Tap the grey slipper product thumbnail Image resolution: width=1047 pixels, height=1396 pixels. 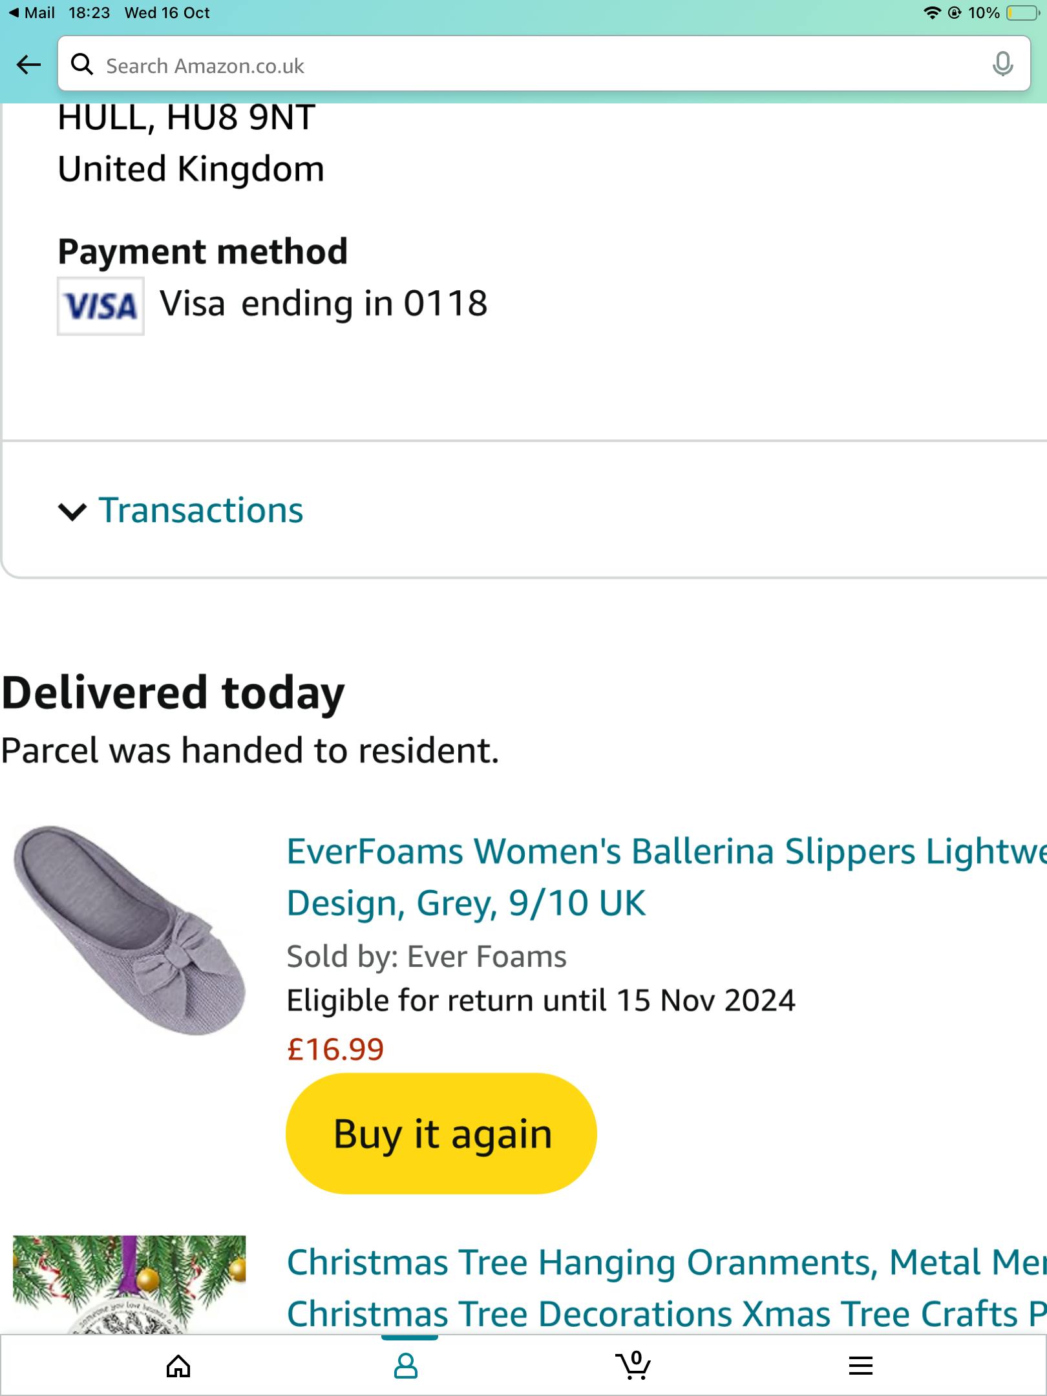click(x=129, y=929)
